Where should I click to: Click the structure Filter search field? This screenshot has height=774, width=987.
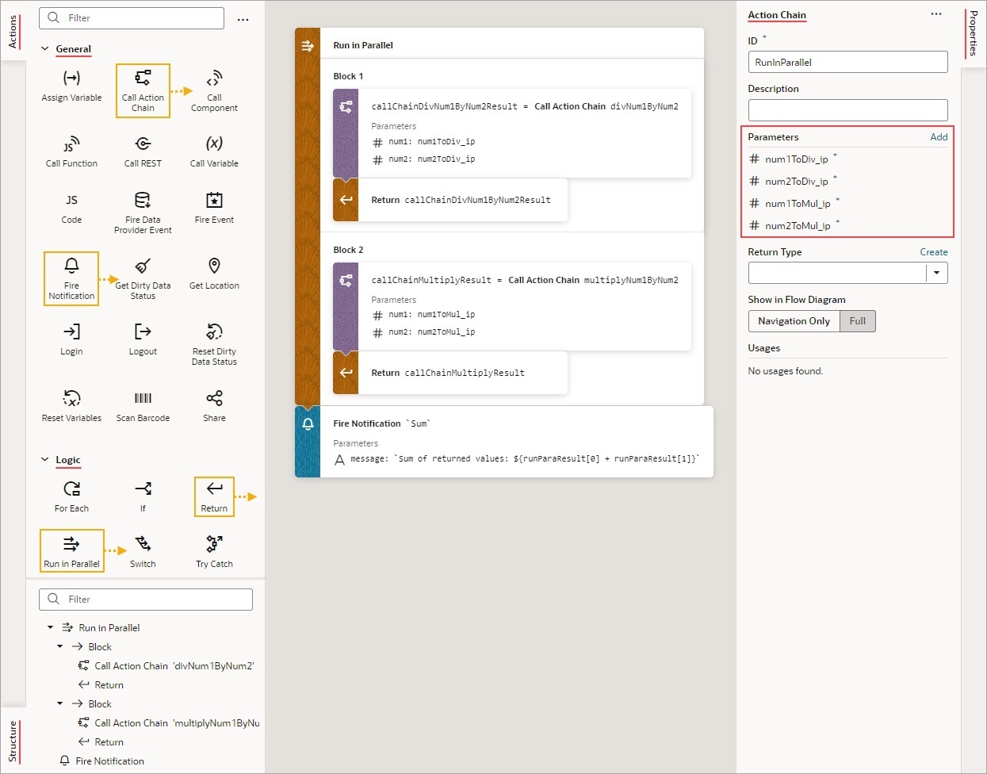146,600
